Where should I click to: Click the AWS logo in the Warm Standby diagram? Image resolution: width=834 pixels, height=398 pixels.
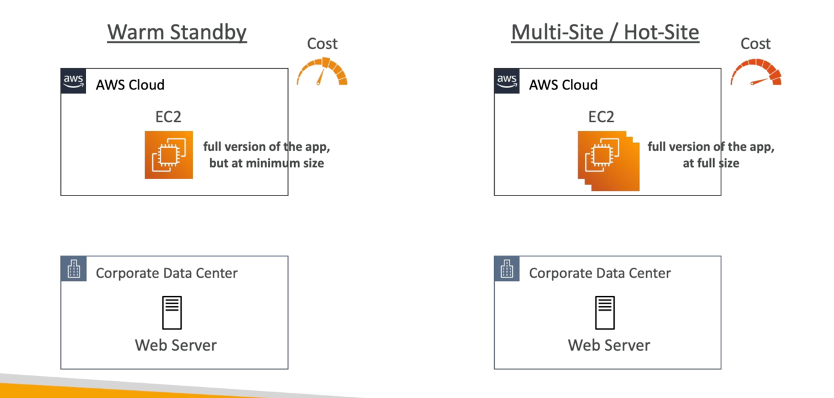73,81
